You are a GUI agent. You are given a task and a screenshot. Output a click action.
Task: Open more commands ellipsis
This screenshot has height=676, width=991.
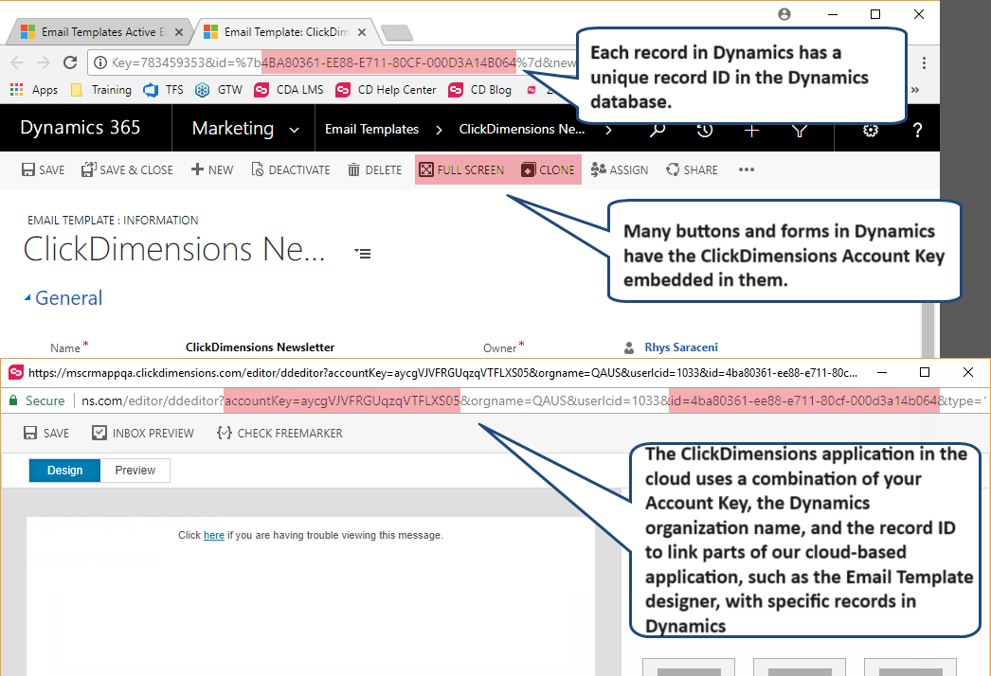click(747, 169)
